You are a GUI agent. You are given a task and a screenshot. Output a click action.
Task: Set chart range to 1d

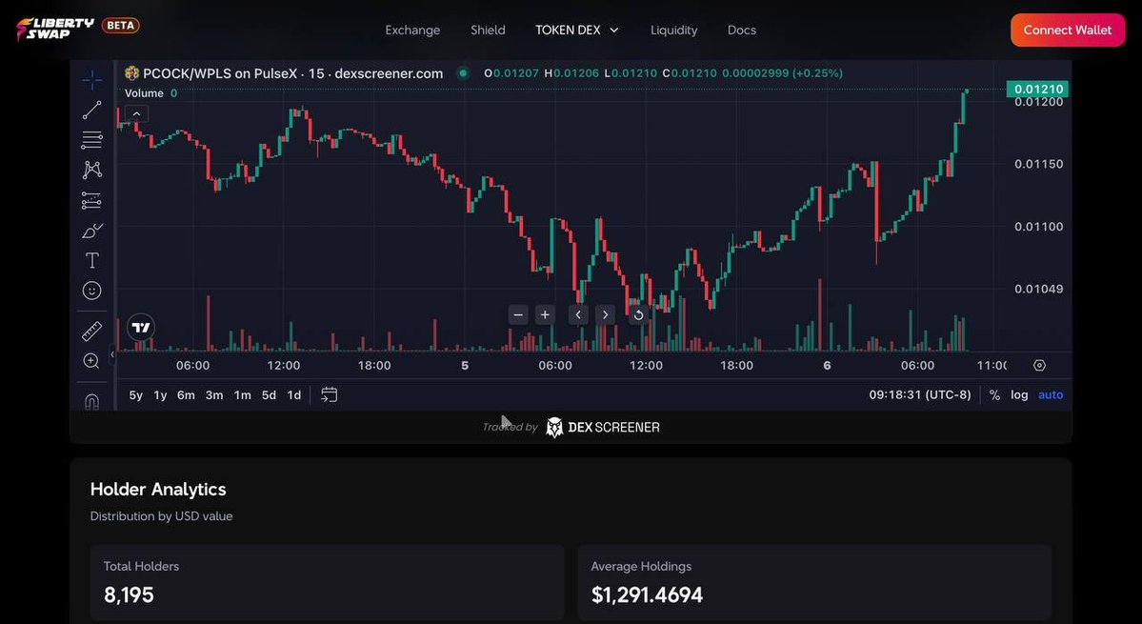[293, 395]
